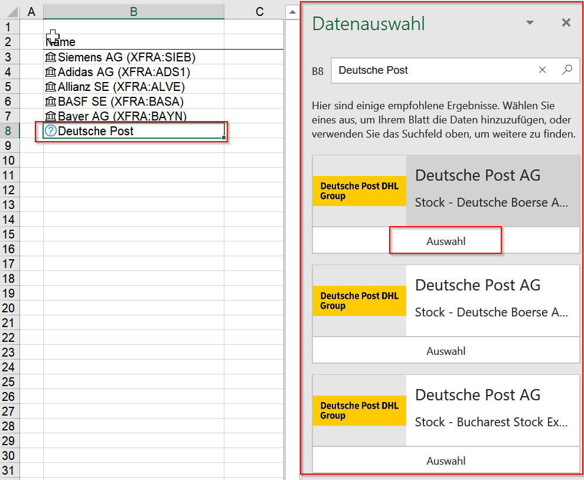The width and height of the screenshot is (584, 480).
Task: Select the BASF SE (XFRA:BASA) cell
Action: tap(133, 102)
